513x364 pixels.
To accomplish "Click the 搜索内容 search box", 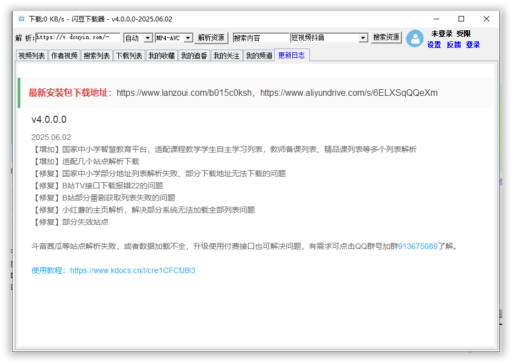I will click(x=261, y=38).
